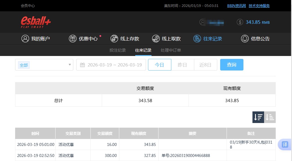The width and height of the screenshot is (292, 161).
Task: Open the 优惠中心 menu
Action: click(x=83, y=39)
